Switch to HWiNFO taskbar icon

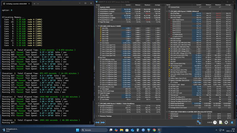pos(149,130)
